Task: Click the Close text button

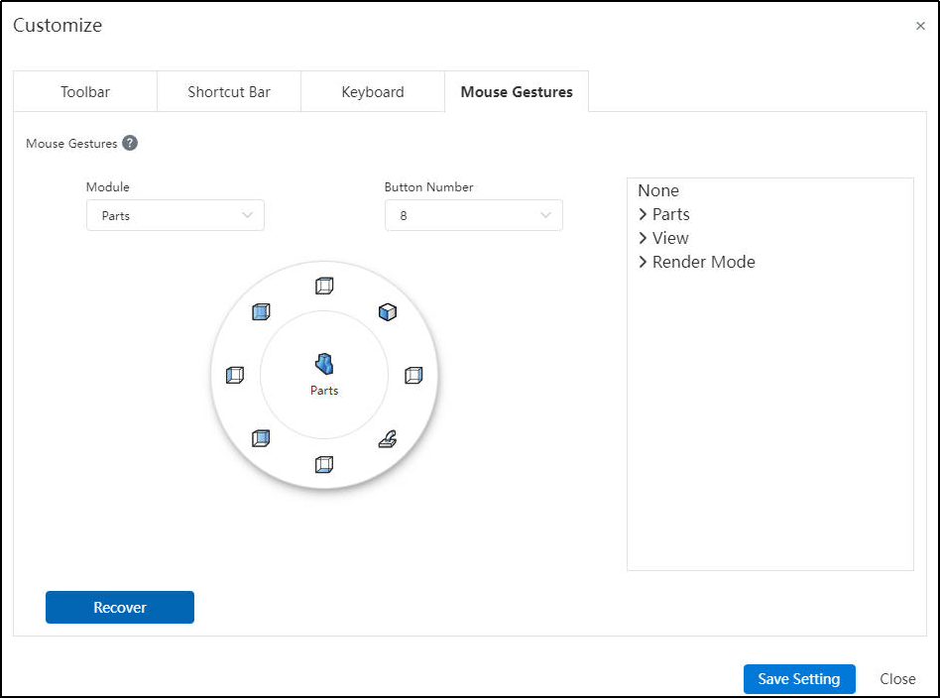Action: (897, 678)
